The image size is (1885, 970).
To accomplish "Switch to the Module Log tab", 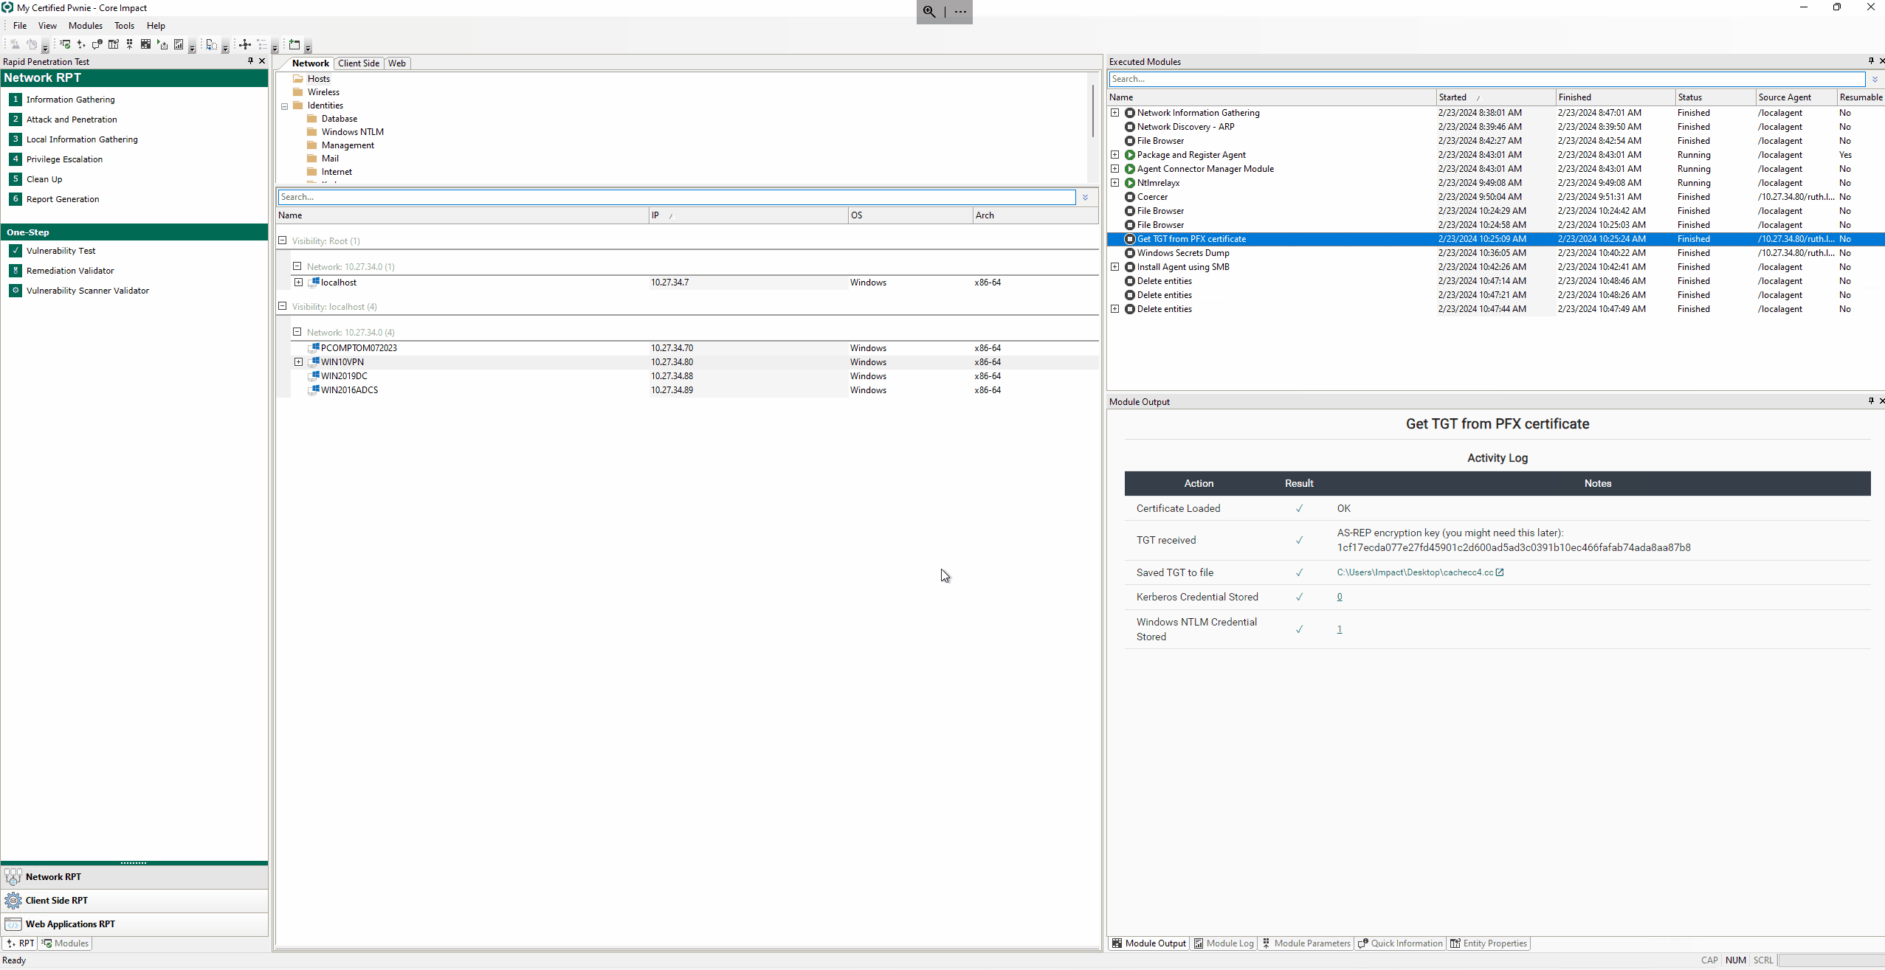I will coord(1224,943).
